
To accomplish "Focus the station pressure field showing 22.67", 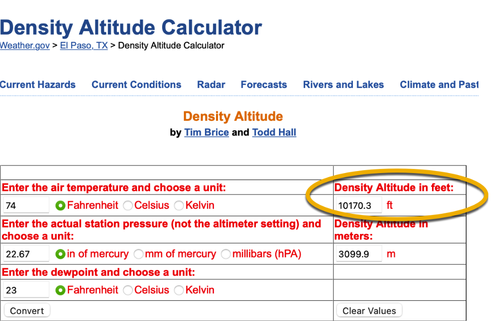I will click(26, 254).
